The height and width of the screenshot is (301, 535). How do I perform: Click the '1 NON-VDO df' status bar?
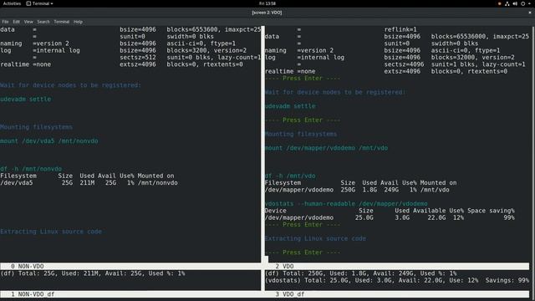[130, 294]
